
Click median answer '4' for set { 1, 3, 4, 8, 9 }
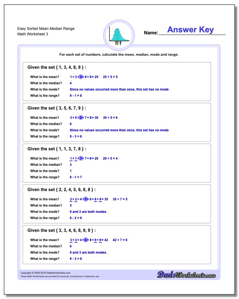(71, 83)
